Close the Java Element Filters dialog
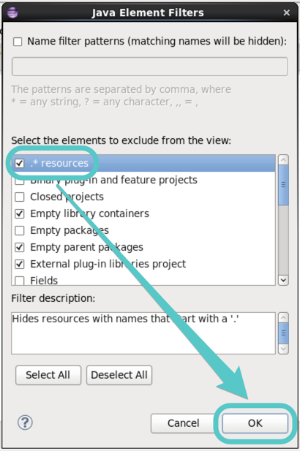This screenshot has height=451, width=300. (286, 12)
